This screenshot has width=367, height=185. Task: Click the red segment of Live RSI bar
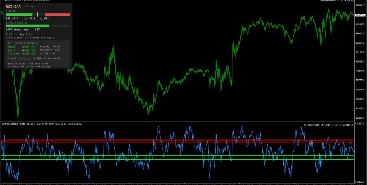click(58, 15)
